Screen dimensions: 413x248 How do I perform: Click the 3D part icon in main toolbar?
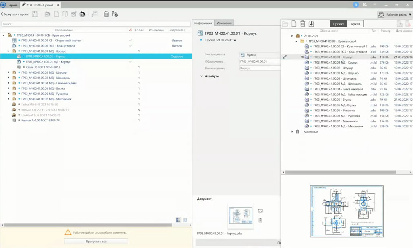tap(65, 14)
